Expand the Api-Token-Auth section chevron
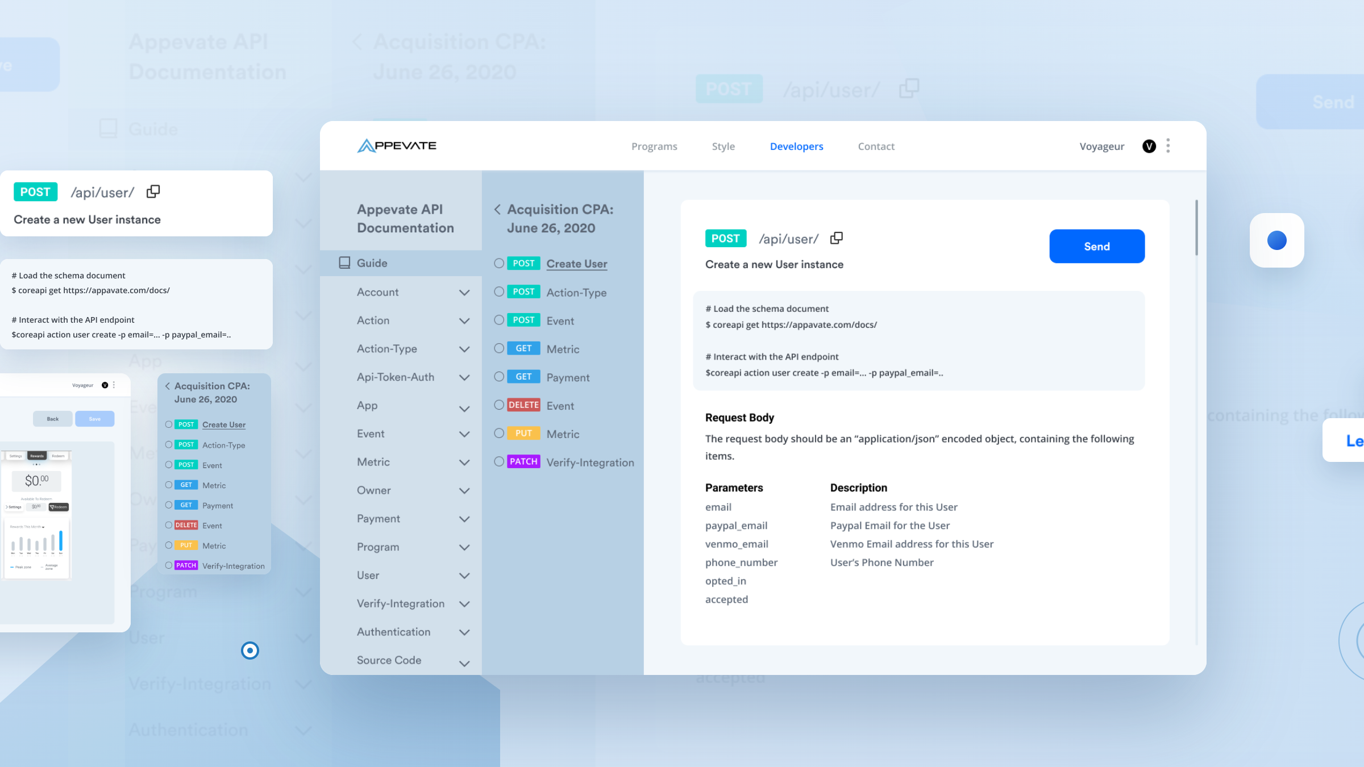This screenshot has height=767, width=1364. pyautogui.click(x=464, y=377)
